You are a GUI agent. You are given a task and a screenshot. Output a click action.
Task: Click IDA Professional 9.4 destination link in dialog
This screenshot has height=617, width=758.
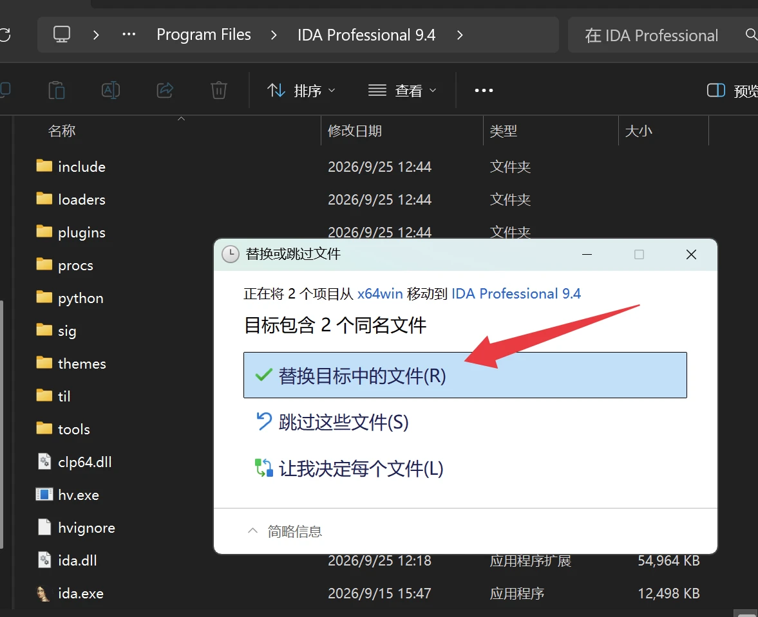pos(516,293)
